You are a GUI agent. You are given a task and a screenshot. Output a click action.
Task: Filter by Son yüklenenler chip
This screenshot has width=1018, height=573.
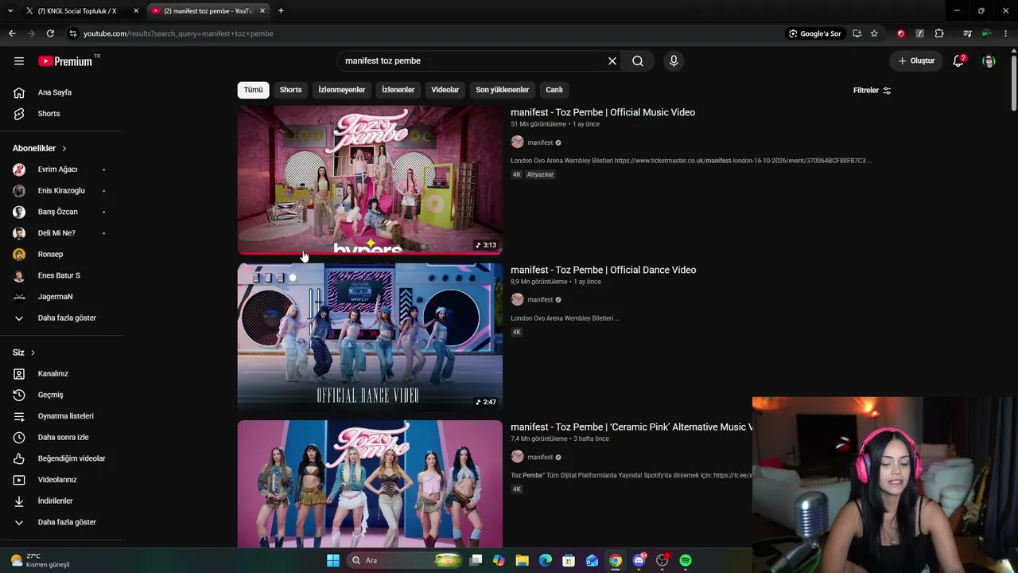point(502,90)
